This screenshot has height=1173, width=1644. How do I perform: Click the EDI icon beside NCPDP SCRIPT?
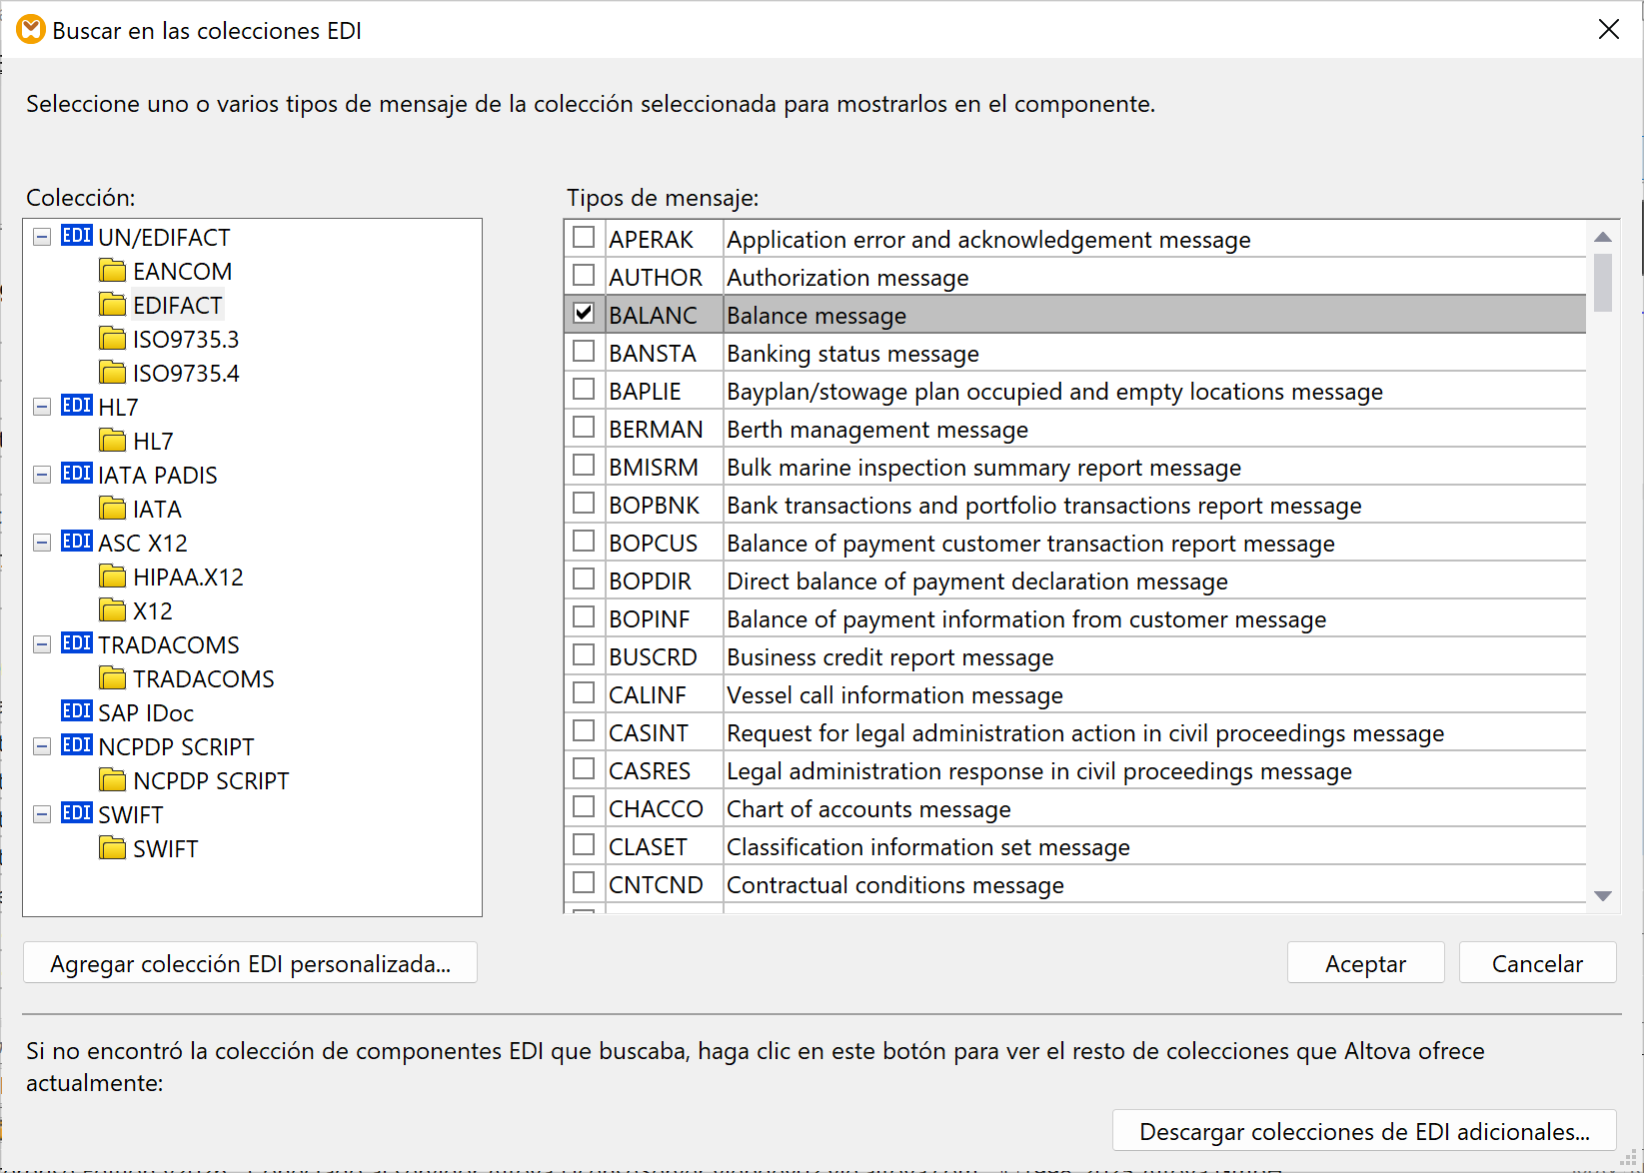pos(76,745)
